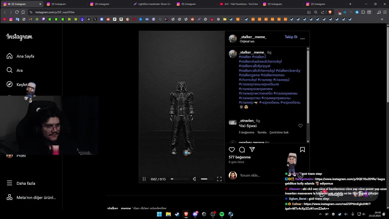The height and width of the screenshot is (219, 389).
Task: Open Brave main menu button
Action: click(384, 12)
